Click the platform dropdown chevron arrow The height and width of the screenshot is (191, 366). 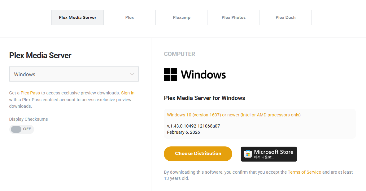[132, 74]
